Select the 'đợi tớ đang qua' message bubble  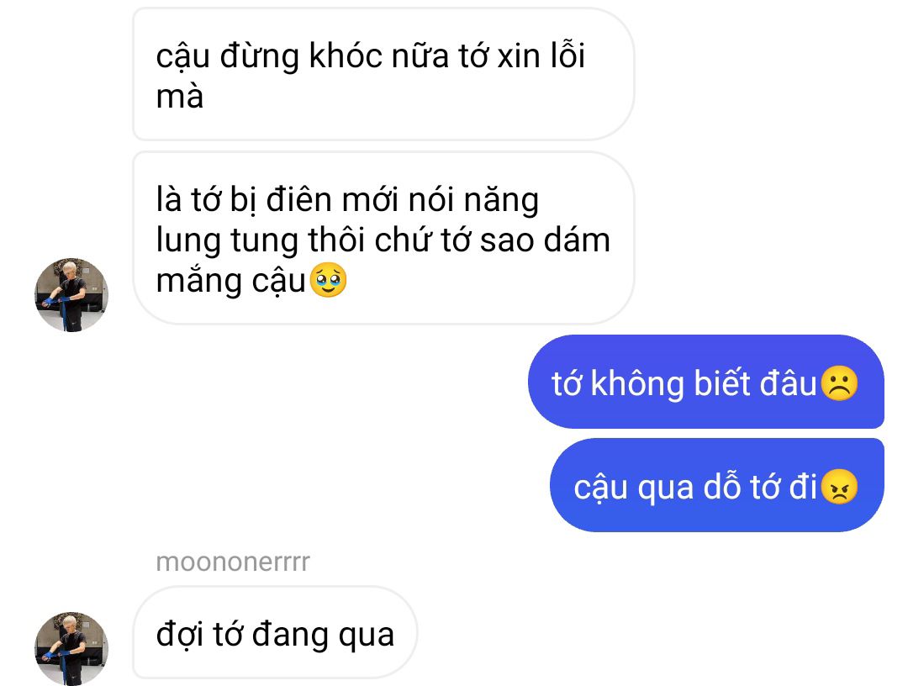point(275,633)
